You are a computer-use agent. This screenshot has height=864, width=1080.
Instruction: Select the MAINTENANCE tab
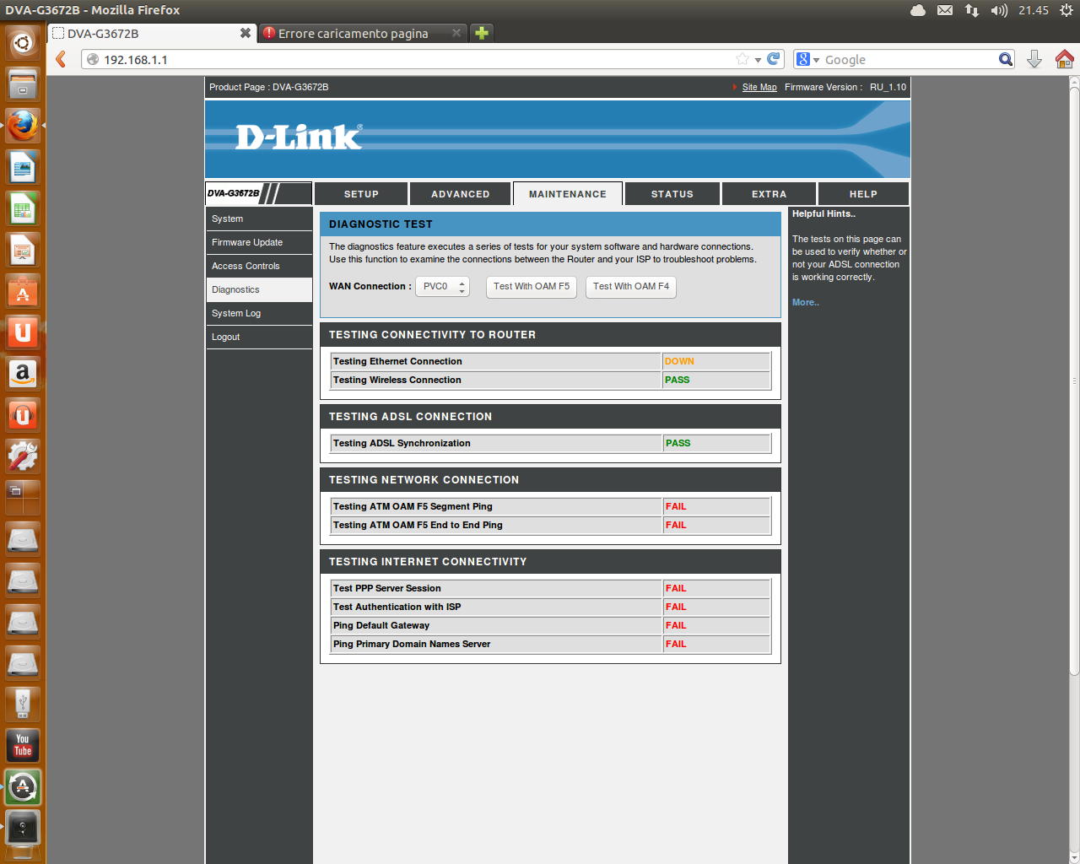[568, 194]
